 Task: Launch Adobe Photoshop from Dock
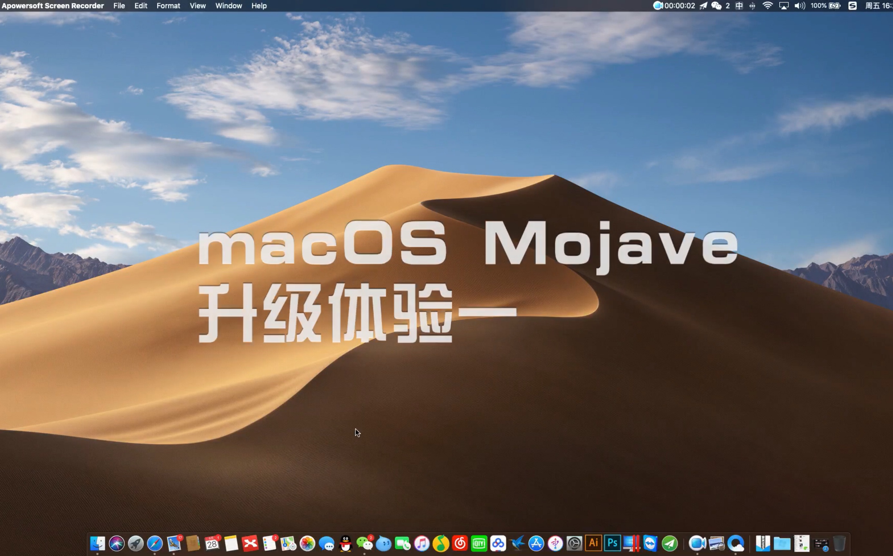(612, 543)
